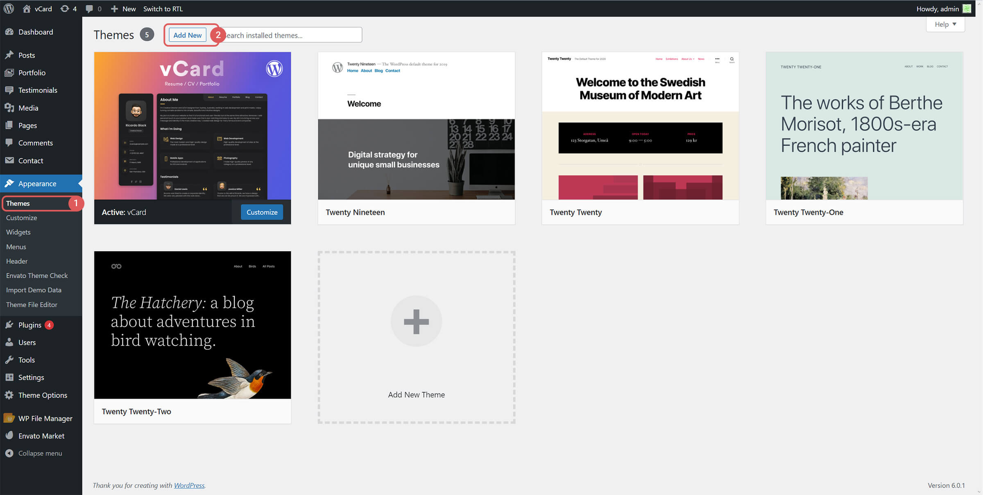Click the Twenty Twenty-One theme name
The width and height of the screenshot is (983, 495).
click(x=808, y=212)
